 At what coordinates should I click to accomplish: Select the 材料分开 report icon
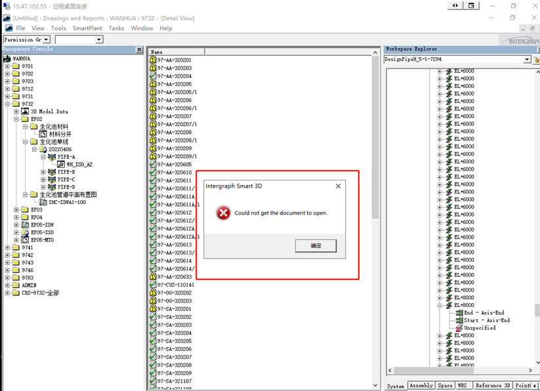pyautogui.click(x=43, y=134)
